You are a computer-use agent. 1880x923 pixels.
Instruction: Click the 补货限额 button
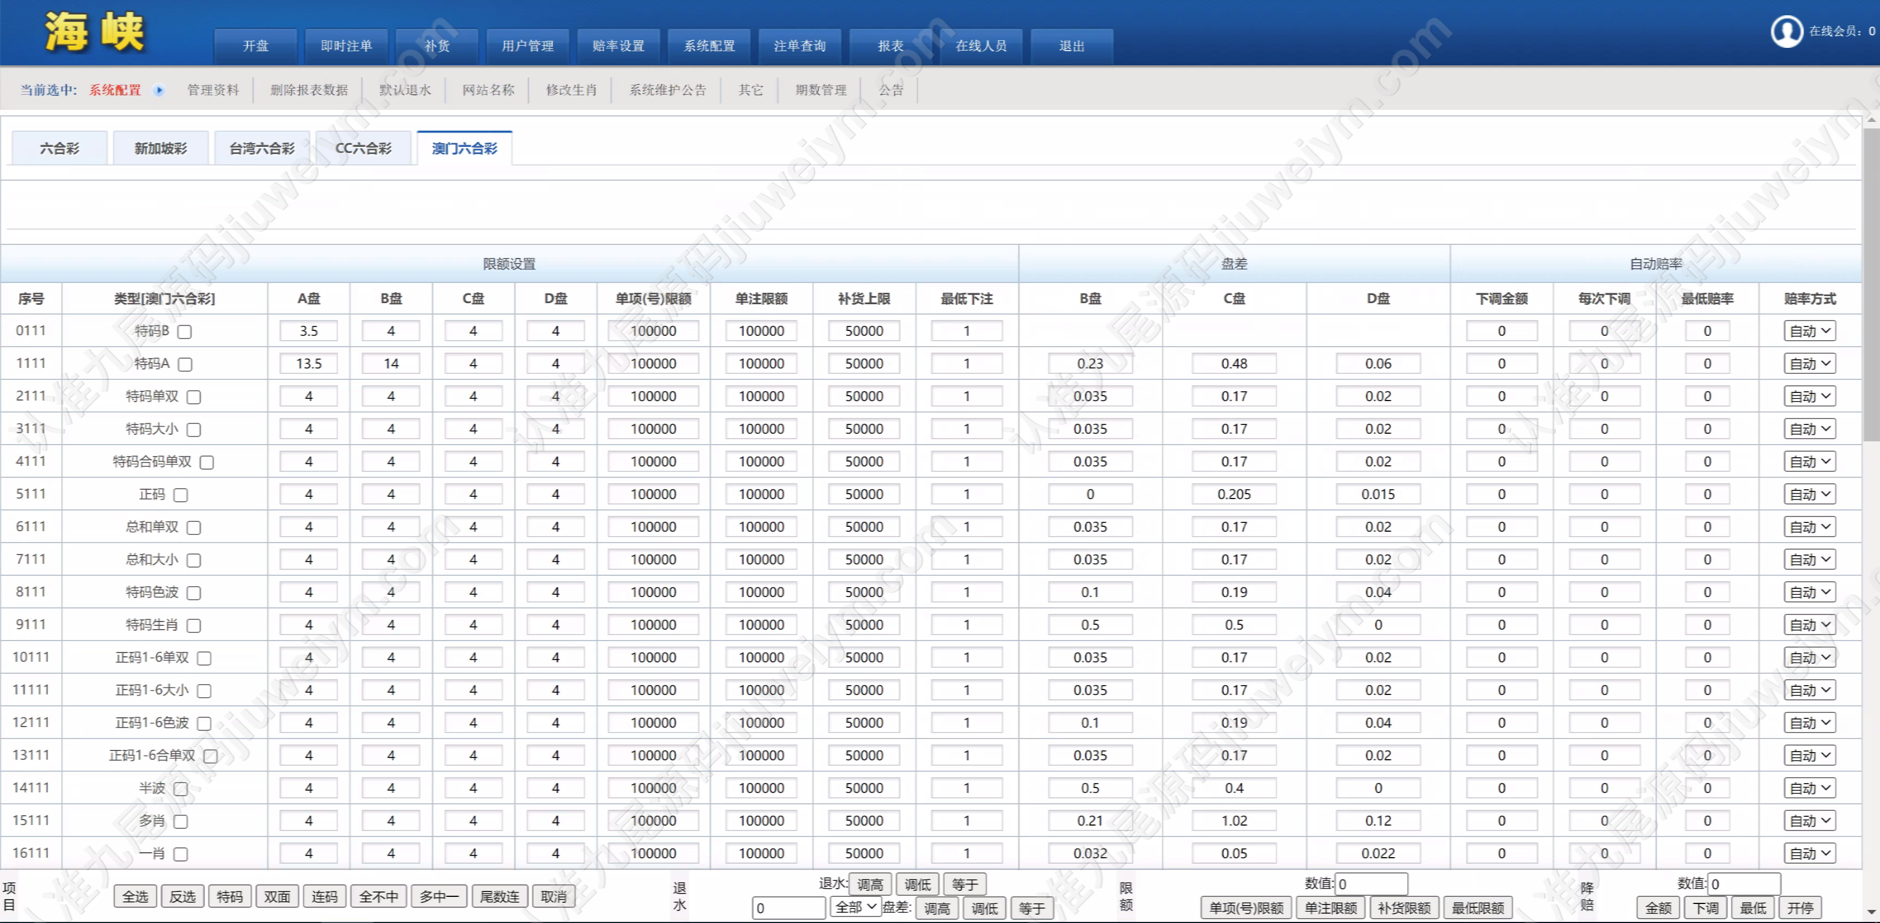point(1403,908)
